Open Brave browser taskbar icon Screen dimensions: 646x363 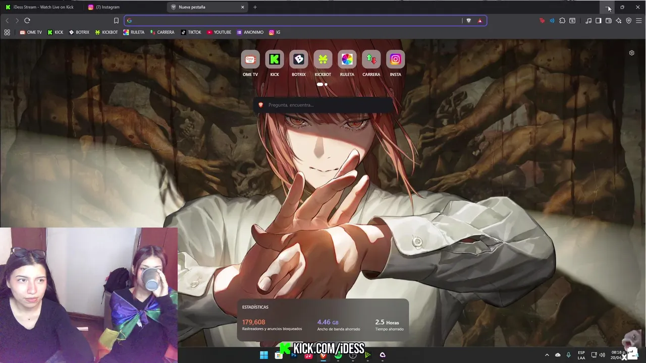(323, 355)
